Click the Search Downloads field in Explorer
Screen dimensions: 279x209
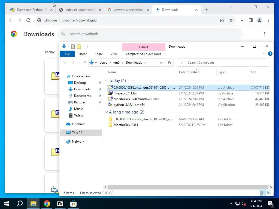click(x=223, y=63)
